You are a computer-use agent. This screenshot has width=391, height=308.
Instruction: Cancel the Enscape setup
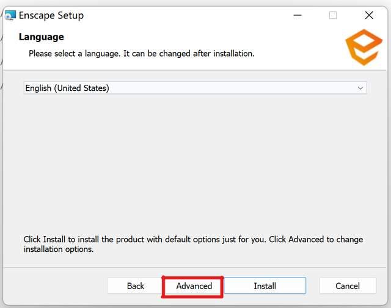(x=347, y=286)
